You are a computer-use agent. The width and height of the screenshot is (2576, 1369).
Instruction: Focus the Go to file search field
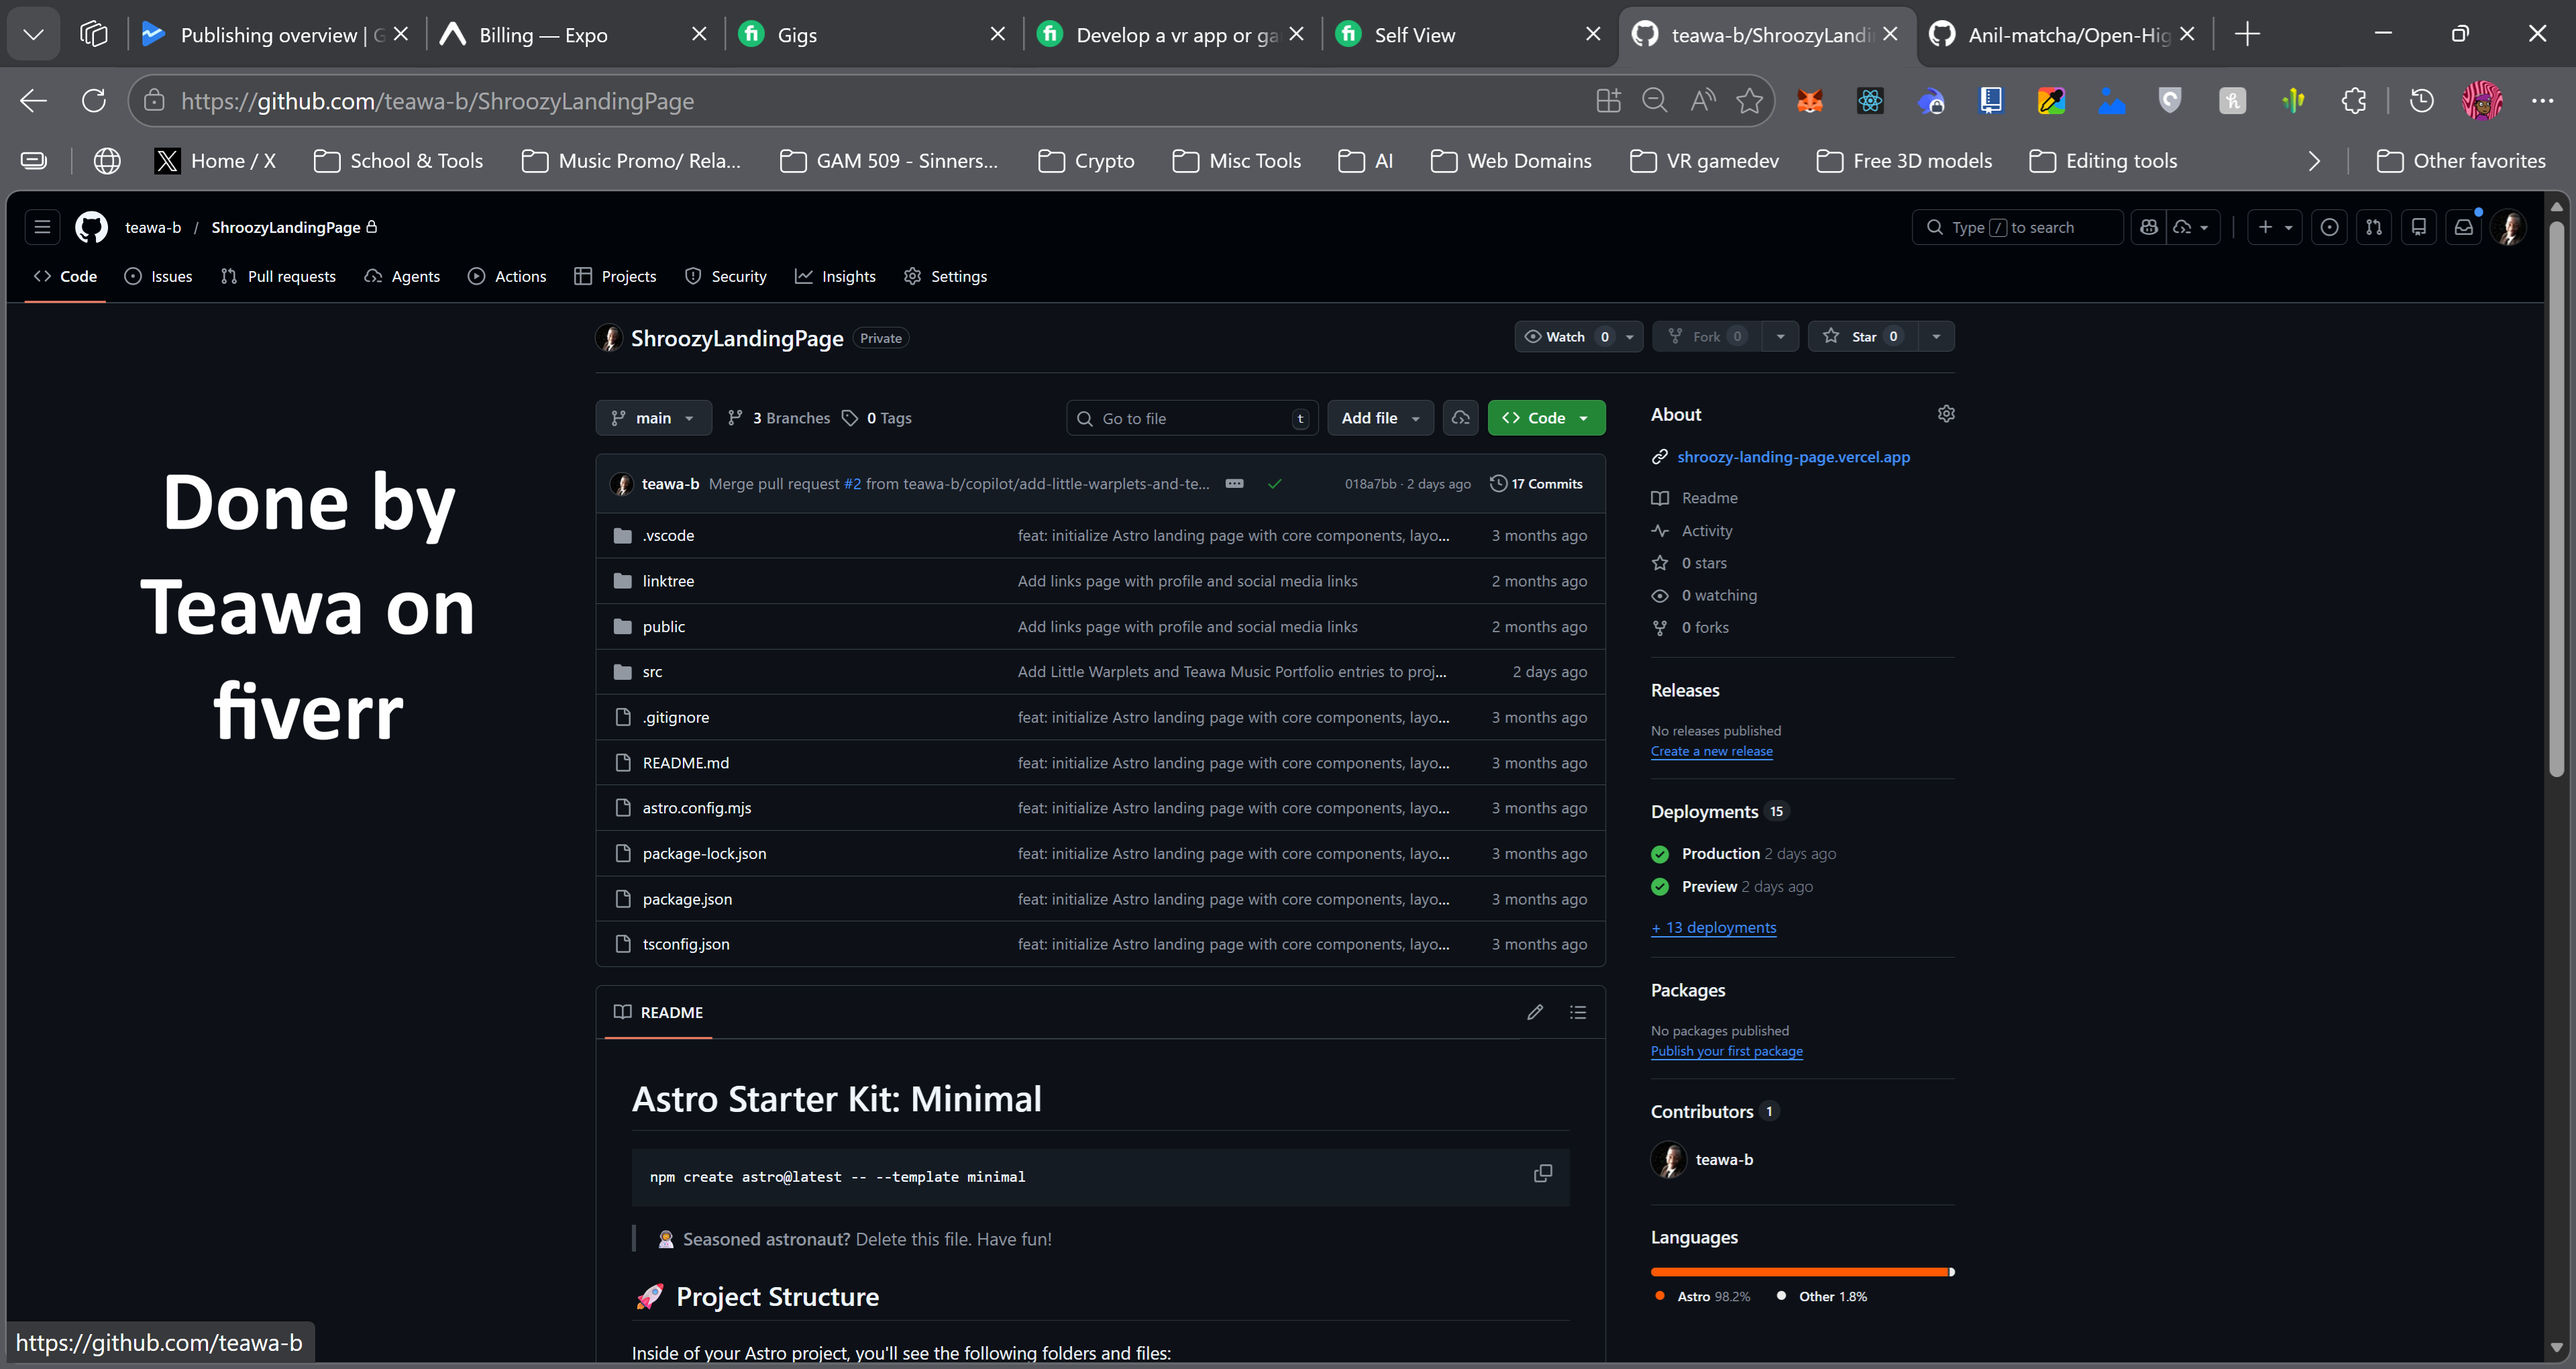tap(1192, 417)
